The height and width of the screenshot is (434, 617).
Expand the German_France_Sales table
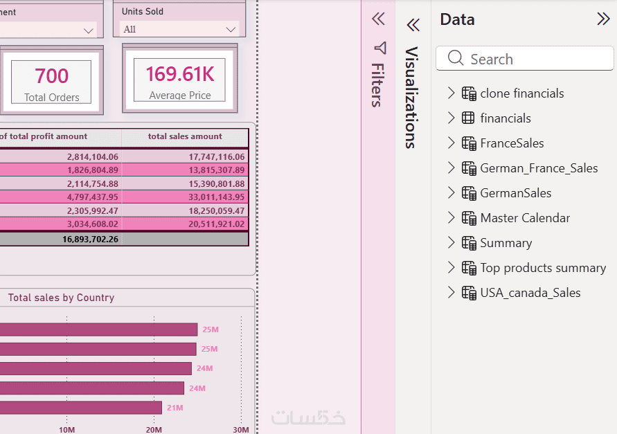(x=451, y=168)
